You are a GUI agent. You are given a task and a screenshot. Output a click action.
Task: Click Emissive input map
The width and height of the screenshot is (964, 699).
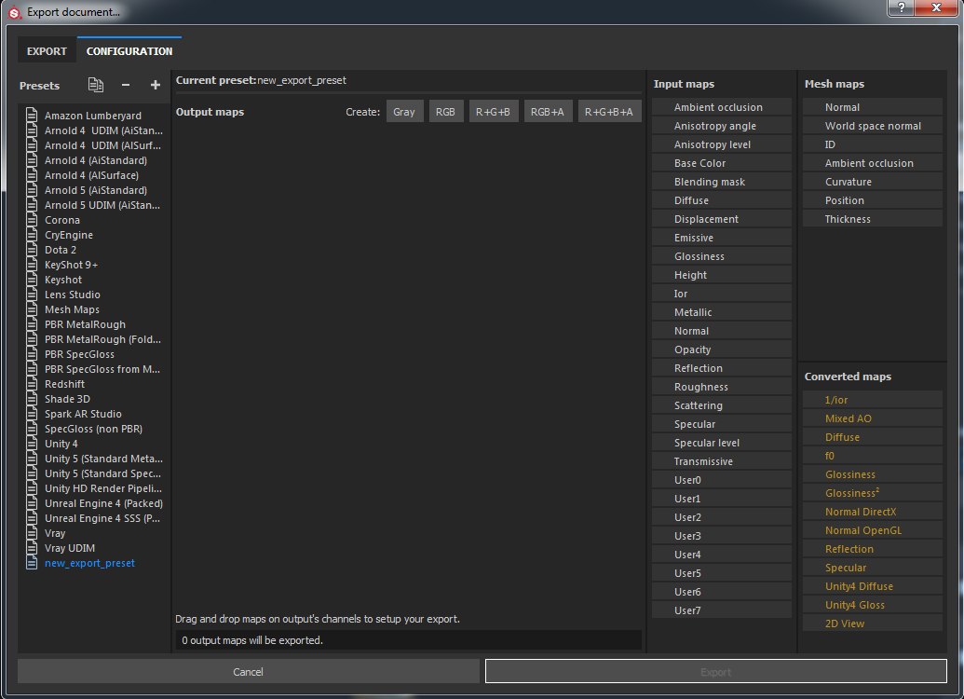(722, 238)
